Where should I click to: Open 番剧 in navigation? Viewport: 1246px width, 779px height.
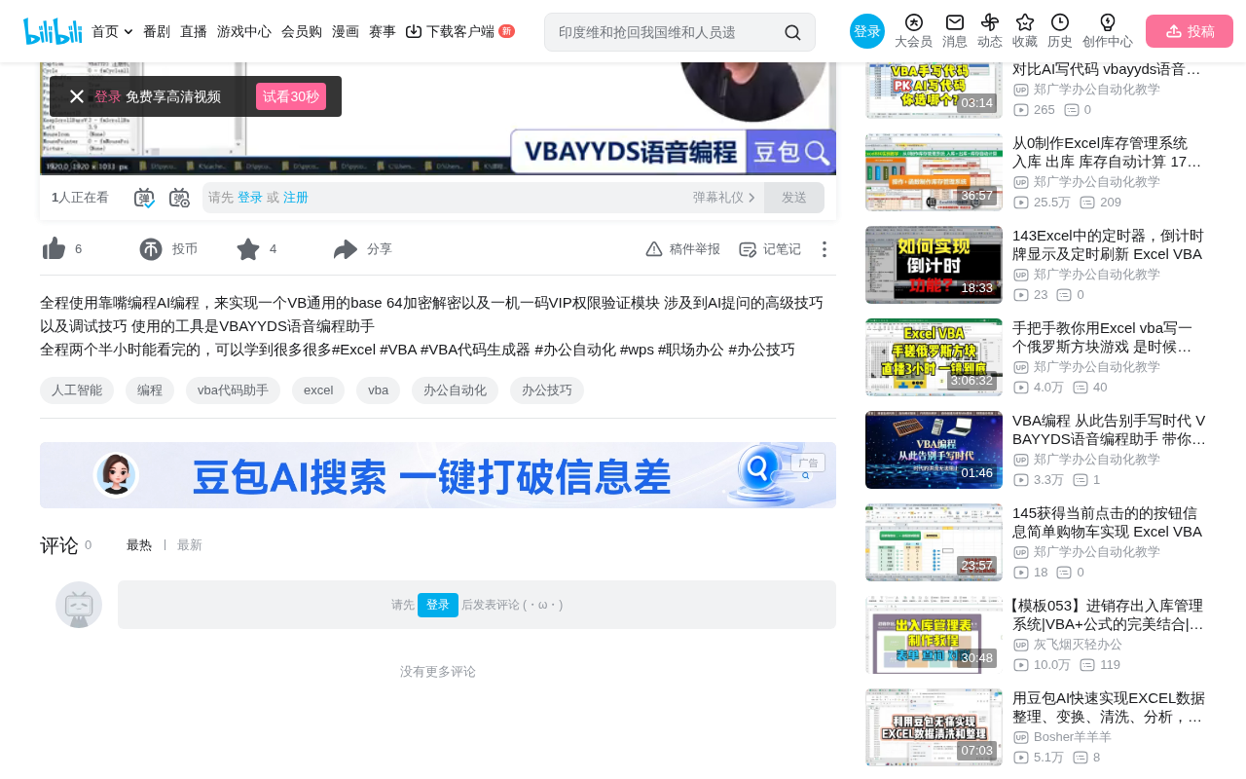[x=157, y=31]
